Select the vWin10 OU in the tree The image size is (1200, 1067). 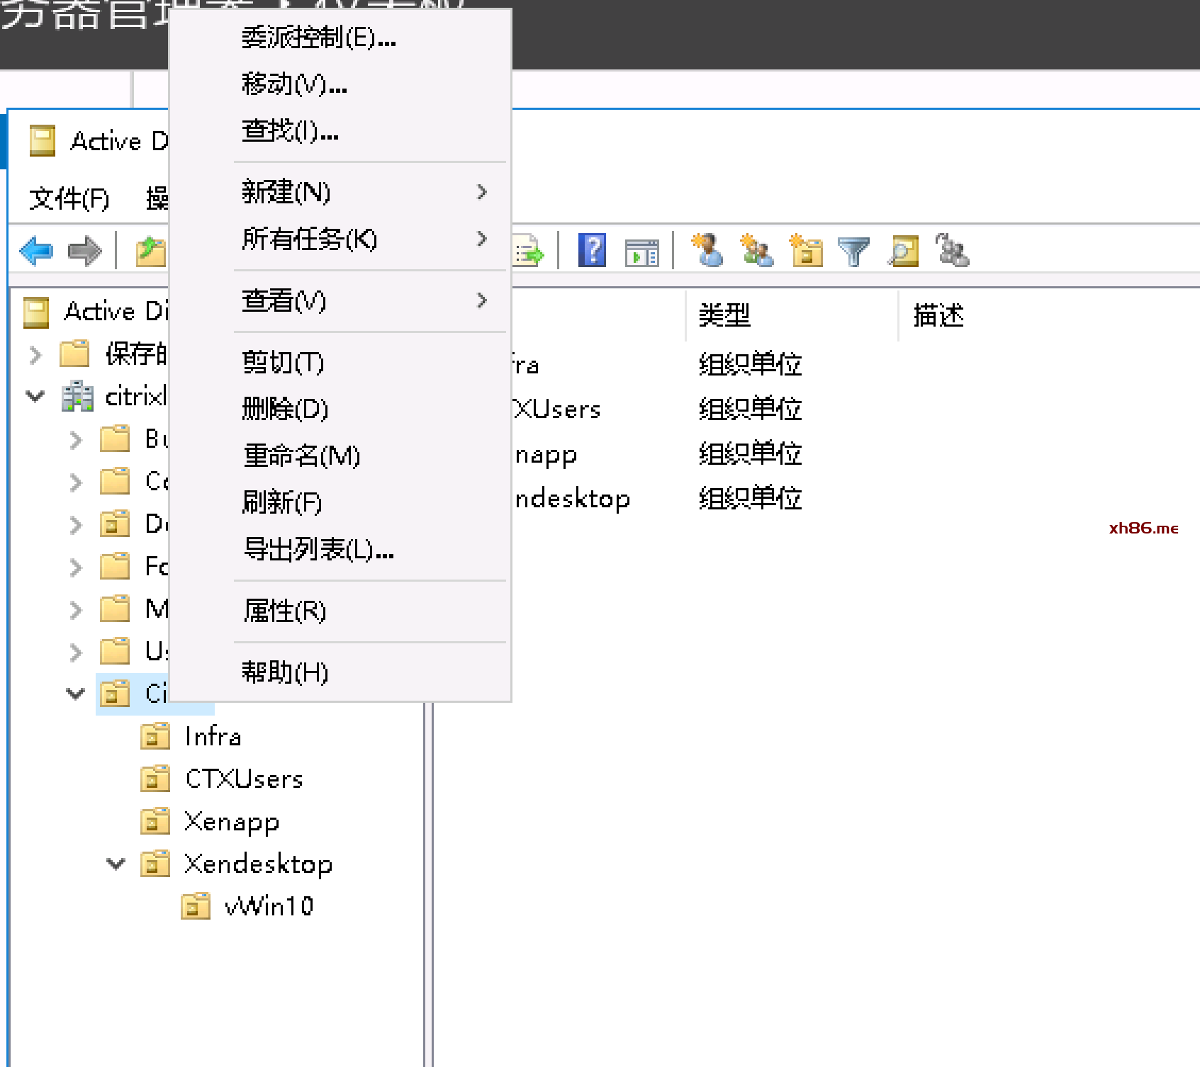[268, 906]
